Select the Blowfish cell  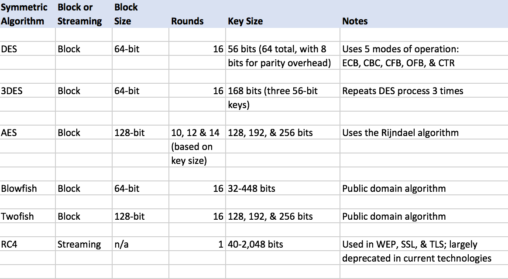pos(19,189)
